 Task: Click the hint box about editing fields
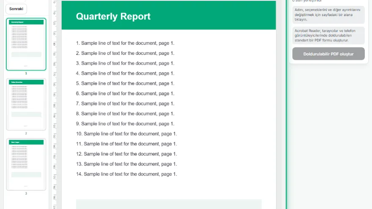point(328,15)
